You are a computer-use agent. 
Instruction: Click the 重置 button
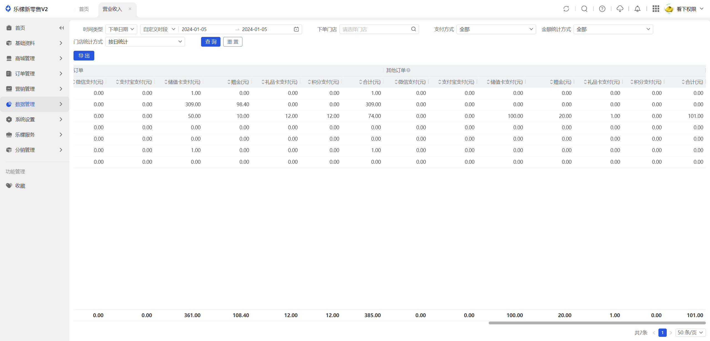pos(233,42)
